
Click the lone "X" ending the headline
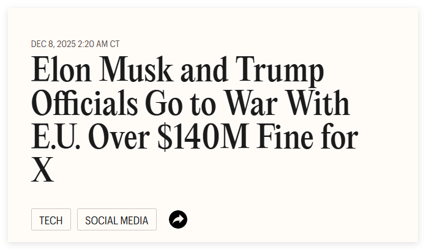tap(43, 170)
